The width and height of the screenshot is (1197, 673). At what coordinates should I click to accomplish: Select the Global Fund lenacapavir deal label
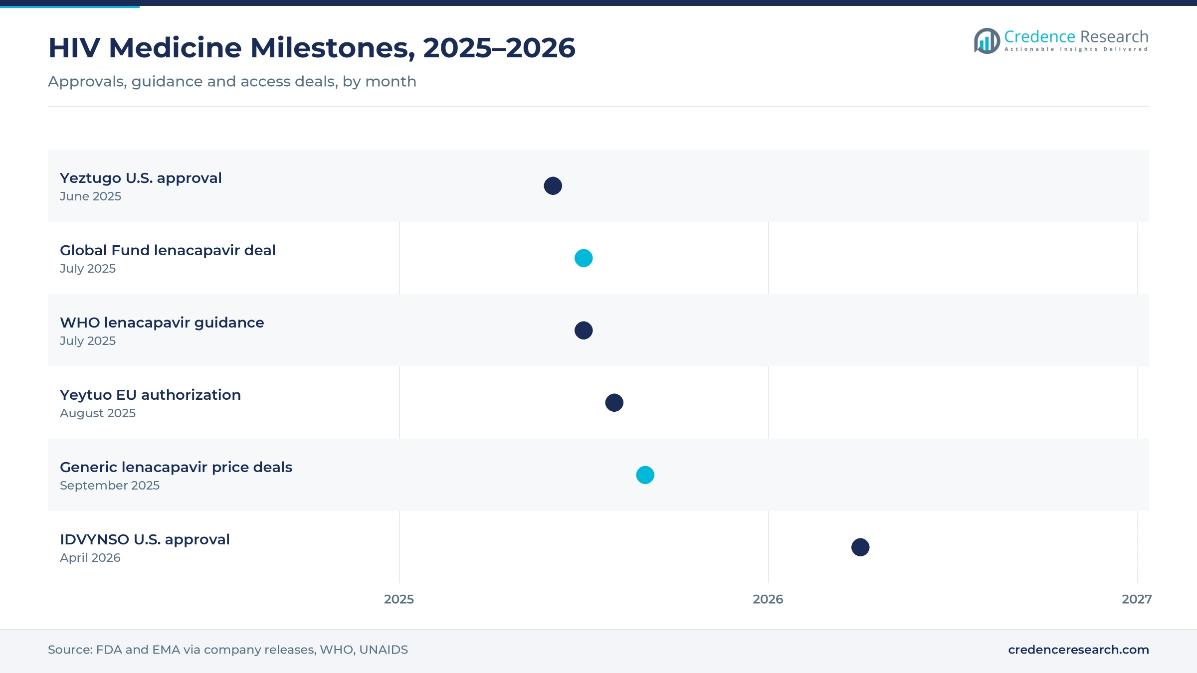(168, 250)
